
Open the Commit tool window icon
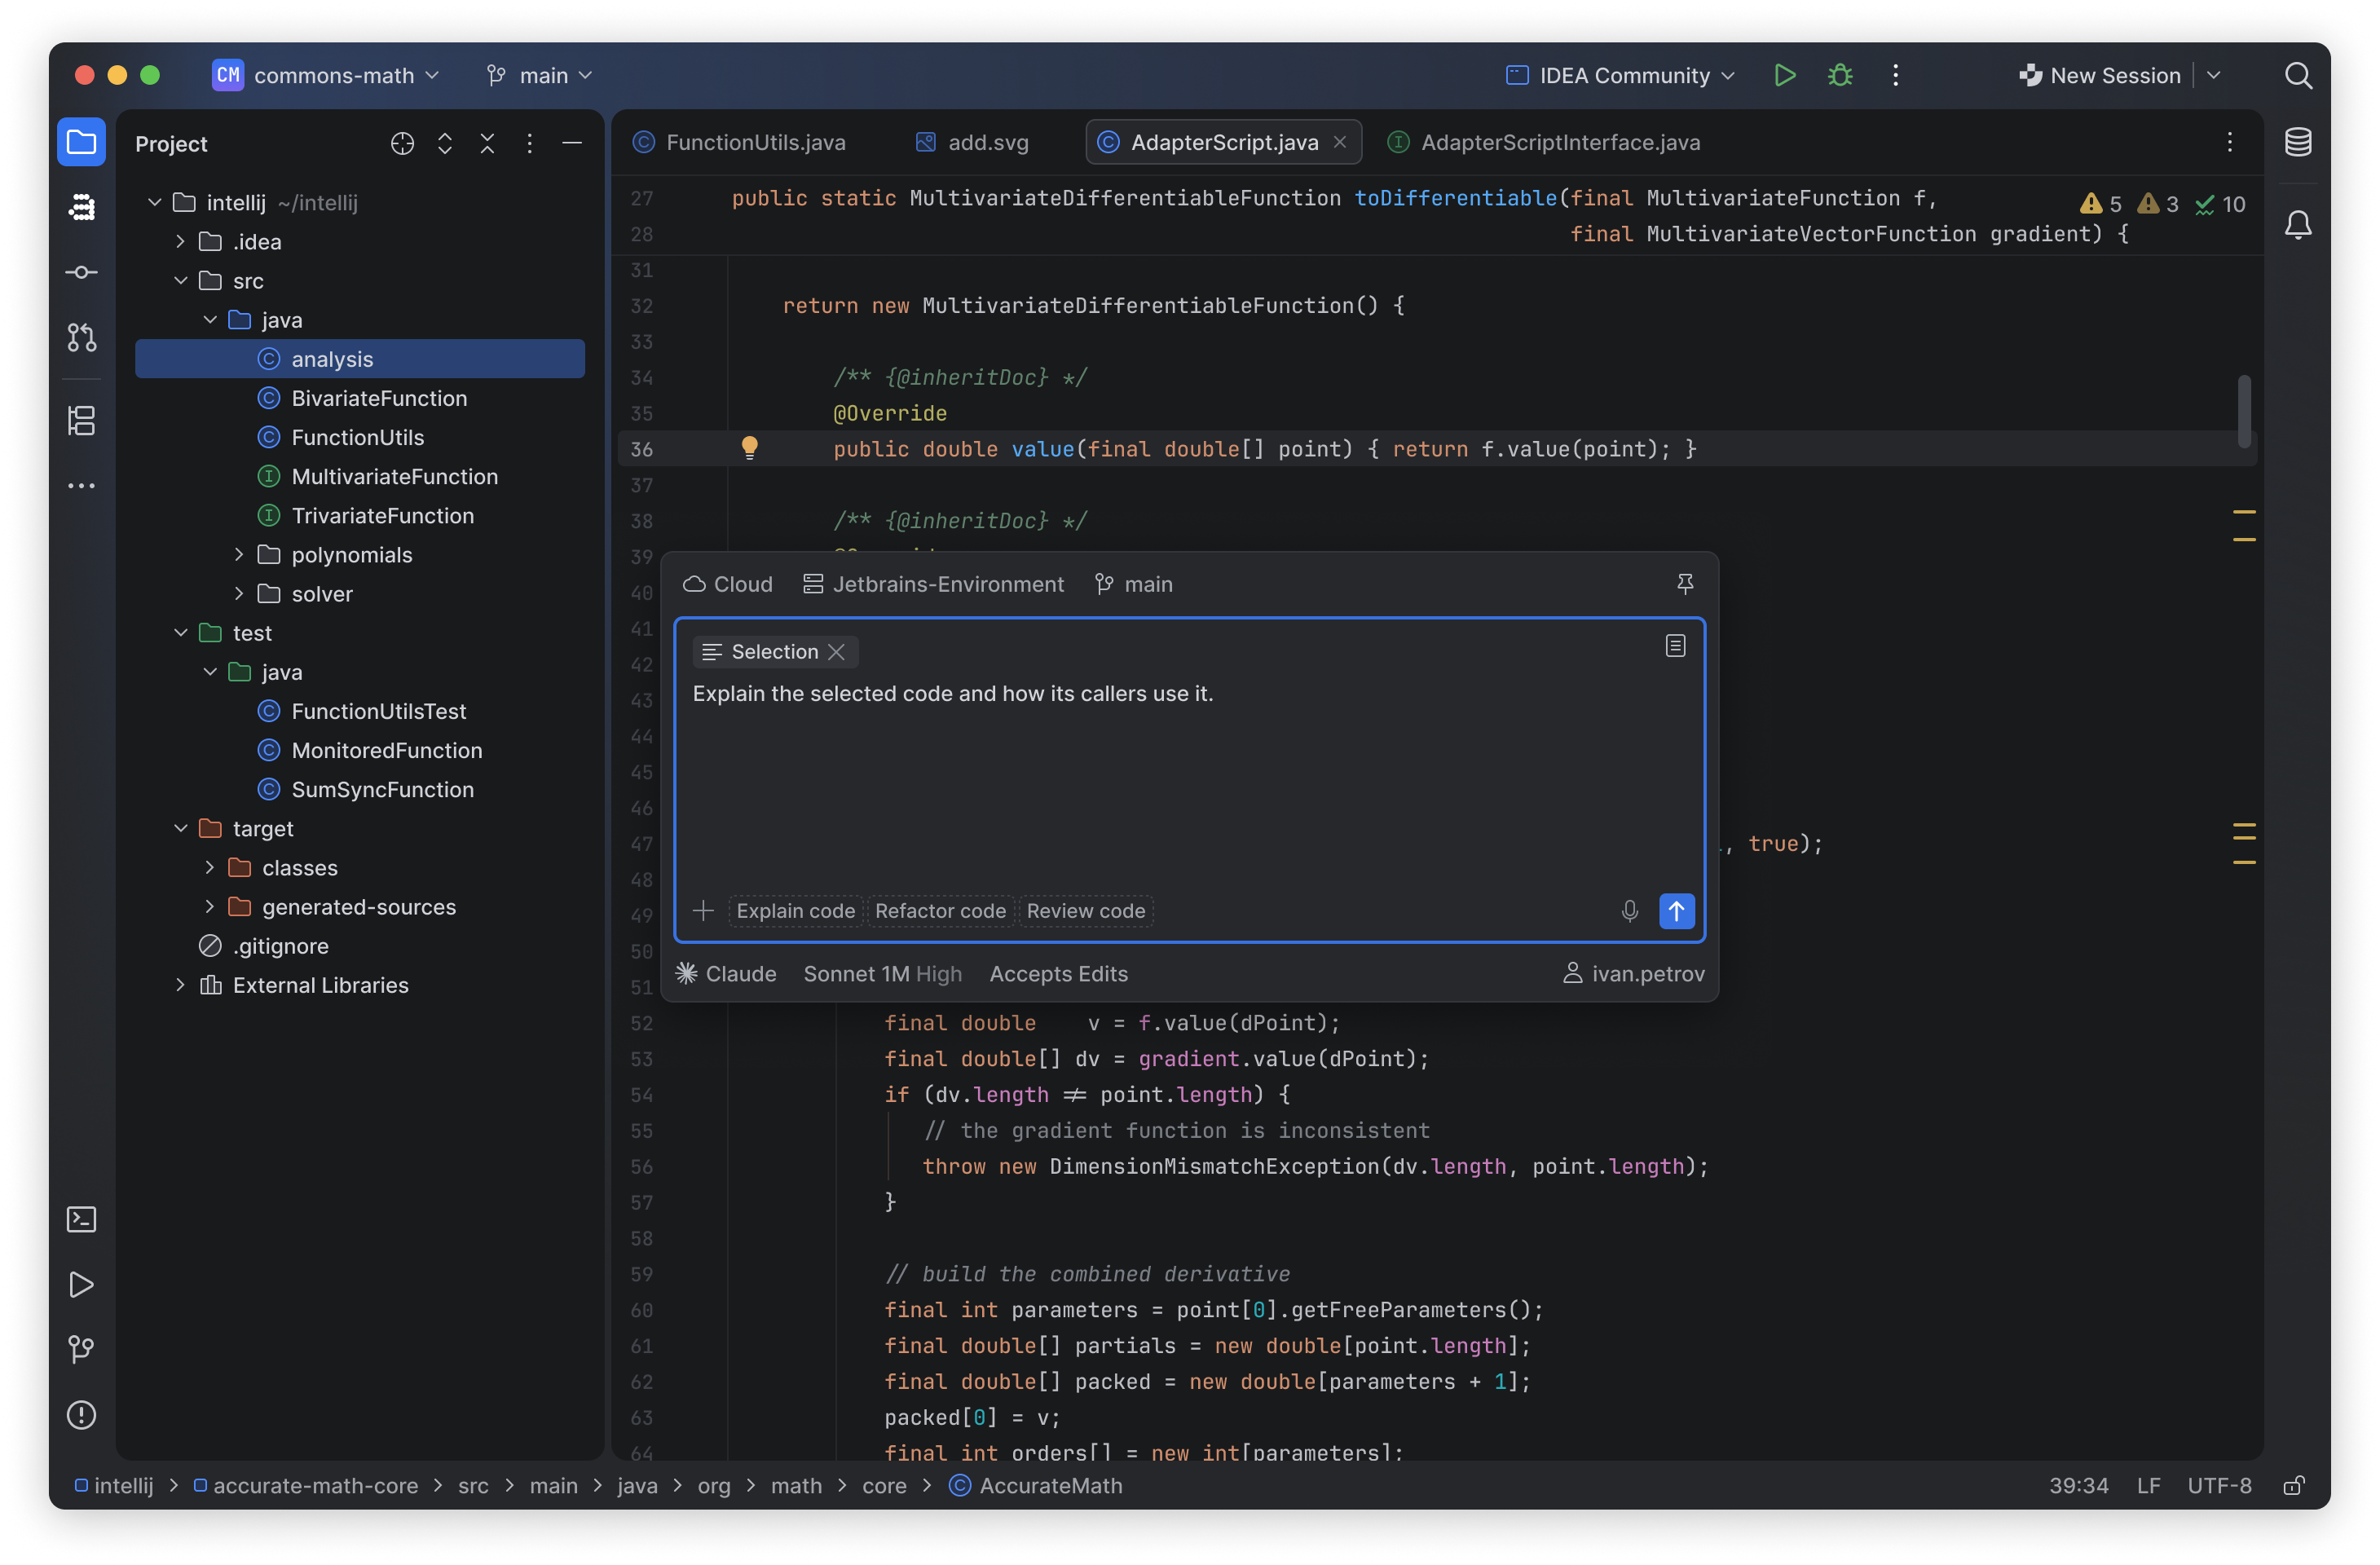(x=81, y=273)
